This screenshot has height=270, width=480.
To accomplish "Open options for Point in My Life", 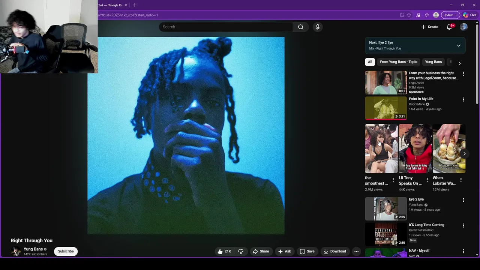I will (463, 100).
